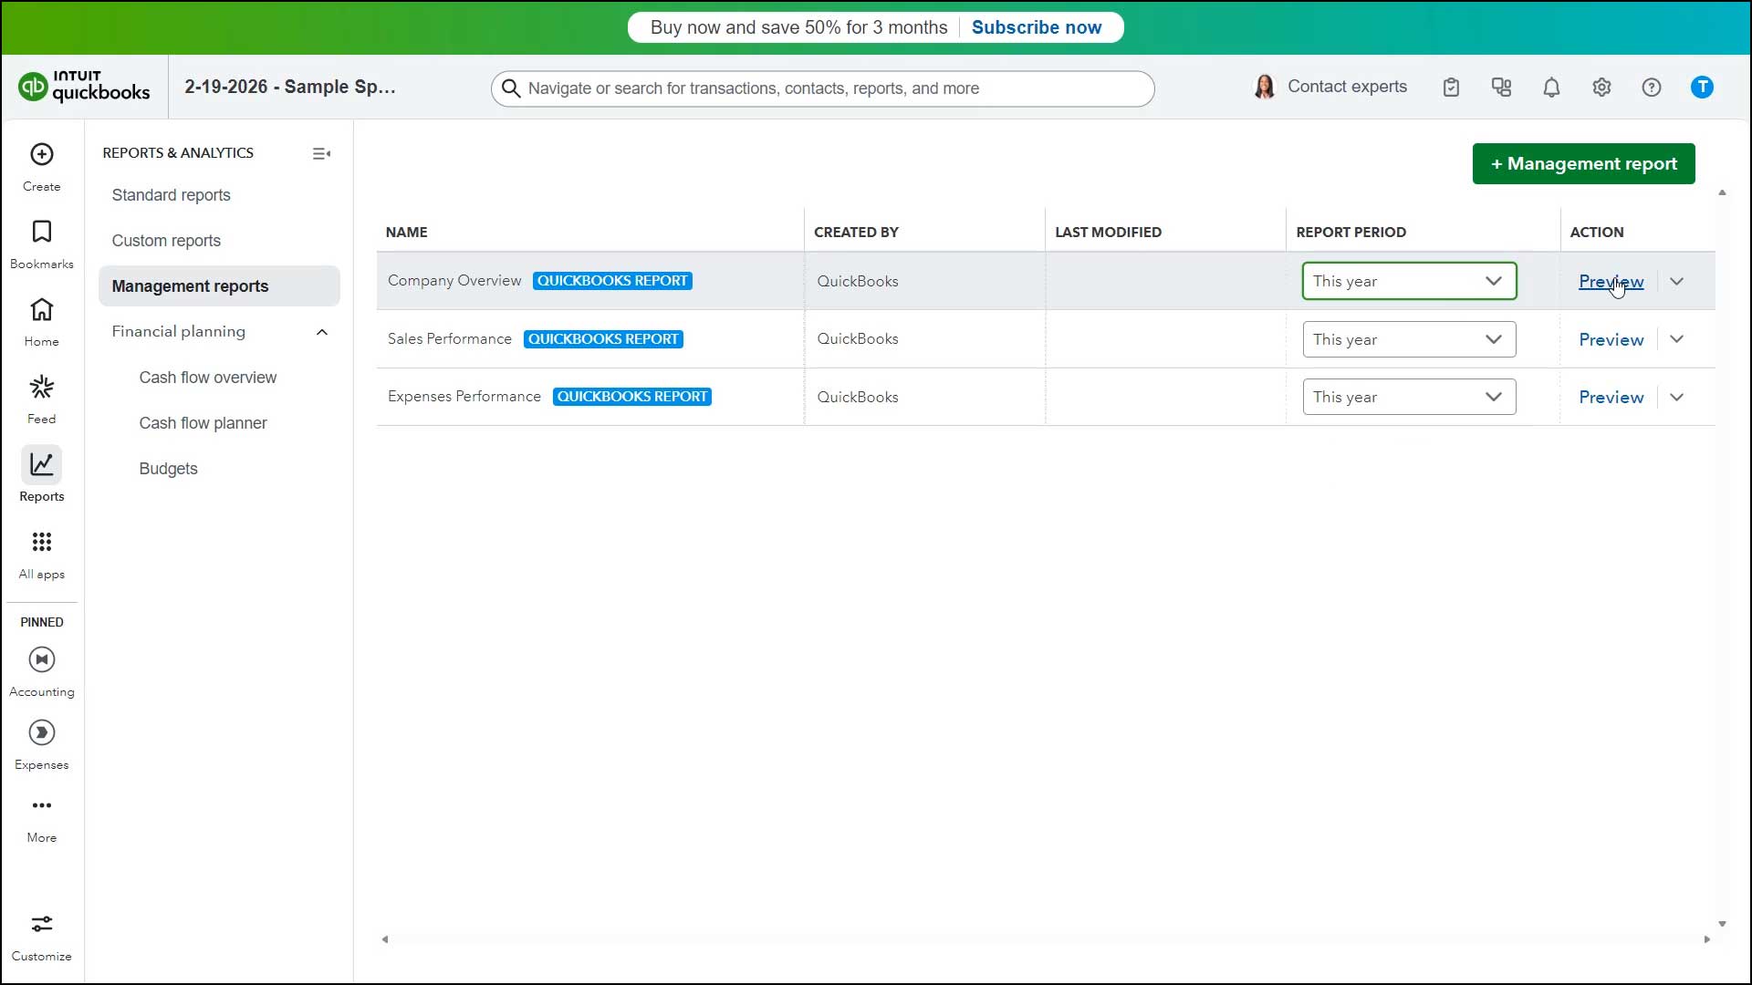Viewport: 1752px width, 985px height.
Task: Open pinned Accounting icon
Action: pyautogui.click(x=42, y=659)
